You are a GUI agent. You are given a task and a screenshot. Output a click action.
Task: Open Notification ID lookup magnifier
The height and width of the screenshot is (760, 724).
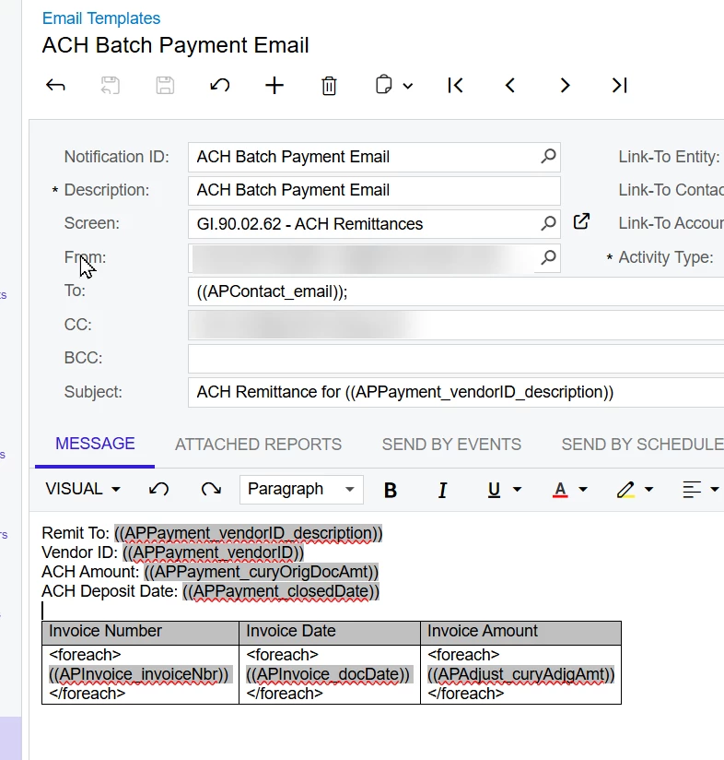(x=548, y=156)
